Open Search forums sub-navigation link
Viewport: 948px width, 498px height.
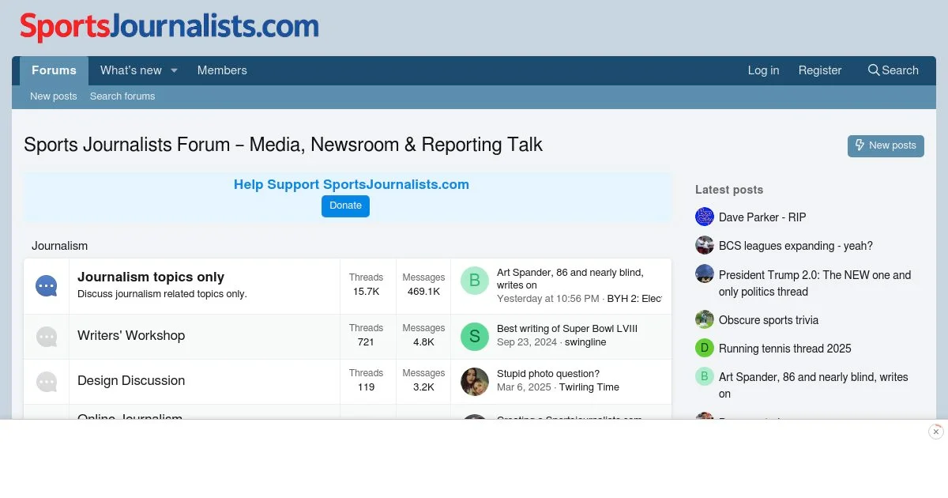122,96
